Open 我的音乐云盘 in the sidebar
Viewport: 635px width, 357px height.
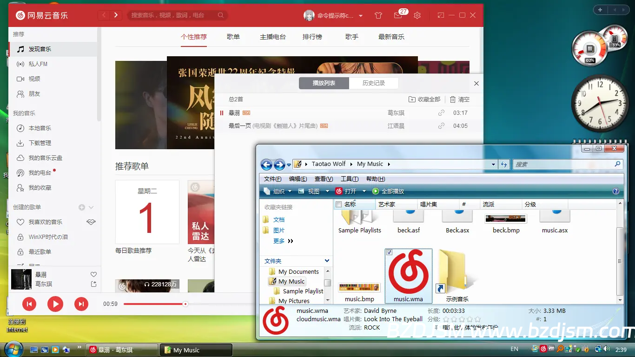(x=53, y=158)
